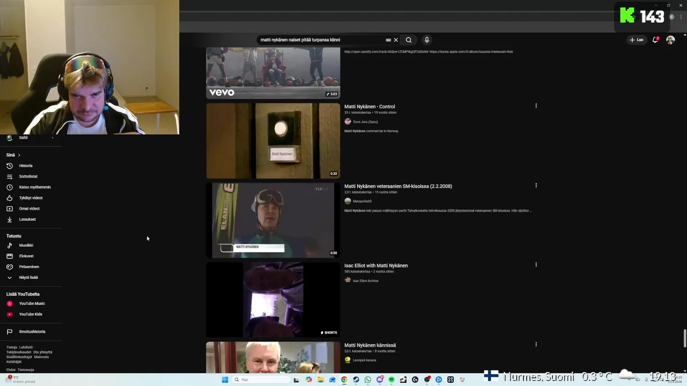Screen dimensions: 687x386
Task: Open on-screen keyboard icon in search box
Action: 388,40
